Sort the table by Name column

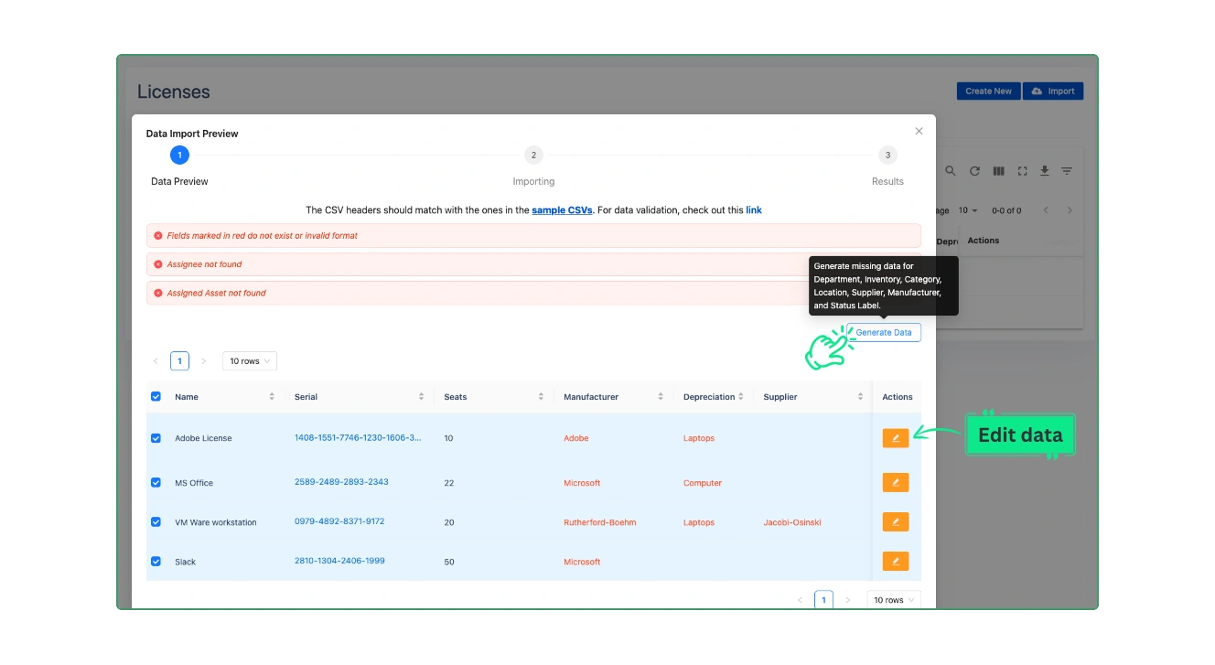[187, 397]
